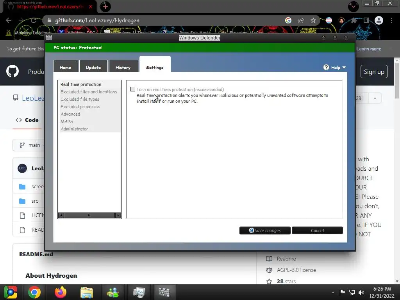
Task: Open Administrator settings category
Action: pyautogui.click(x=75, y=129)
